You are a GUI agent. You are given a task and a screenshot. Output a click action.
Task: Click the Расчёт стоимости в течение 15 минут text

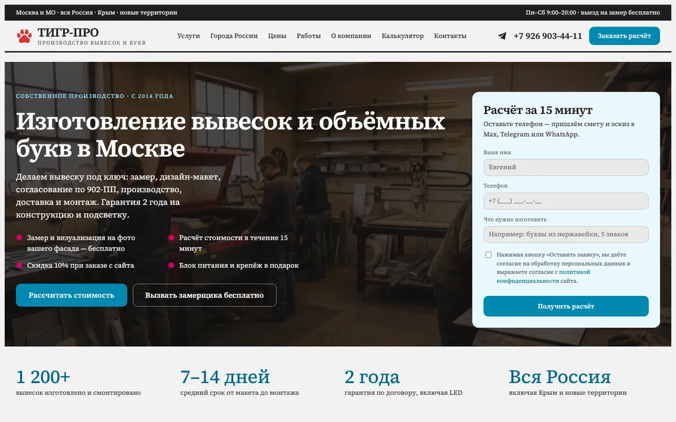tap(233, 243)
